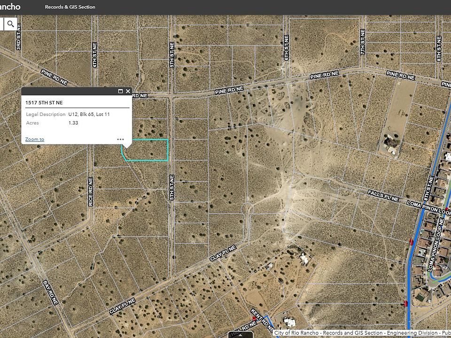This screenshot has height=338, width=451.
Task: Click the Zoom to link
Action: (35, 139)
